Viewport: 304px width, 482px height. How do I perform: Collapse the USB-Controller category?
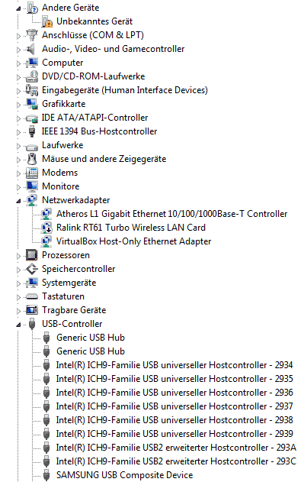18,325
